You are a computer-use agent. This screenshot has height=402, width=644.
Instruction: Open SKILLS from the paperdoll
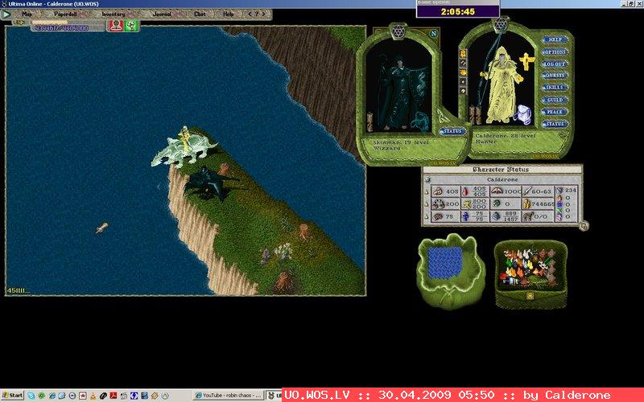pos(555,88)
